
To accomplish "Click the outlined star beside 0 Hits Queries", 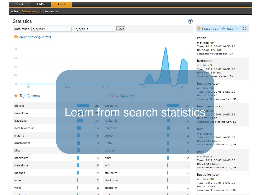I will click(106, 96).
